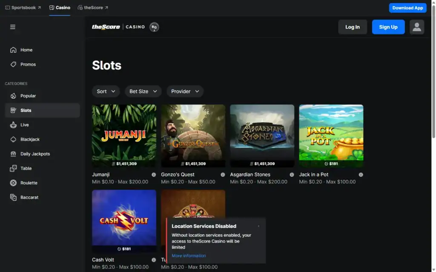The height and width of the screenshot is (272, 436).
Task: Expand the Bet Size dropdown
Action: coord(143,91)
